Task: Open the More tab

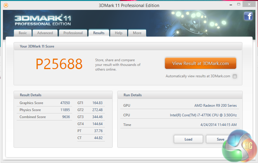Action: (137, 33)
